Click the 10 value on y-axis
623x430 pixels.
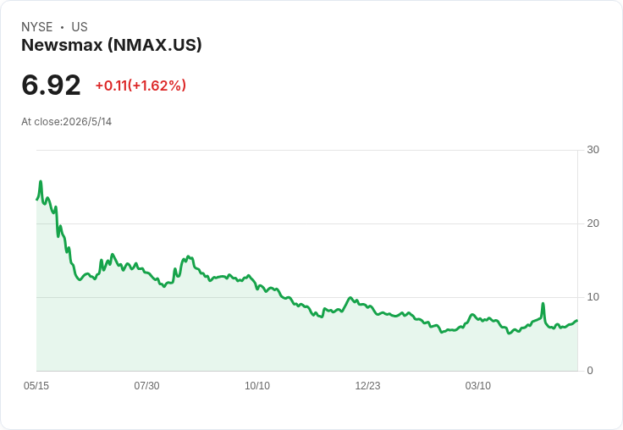(x=593, y=297)
